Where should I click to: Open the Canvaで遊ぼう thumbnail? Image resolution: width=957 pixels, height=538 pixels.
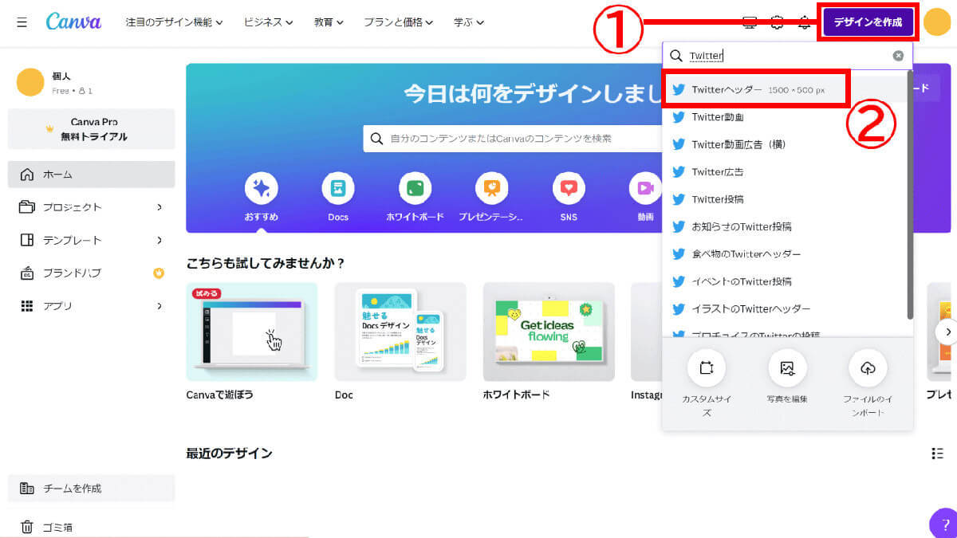click(x=252, y=332)
